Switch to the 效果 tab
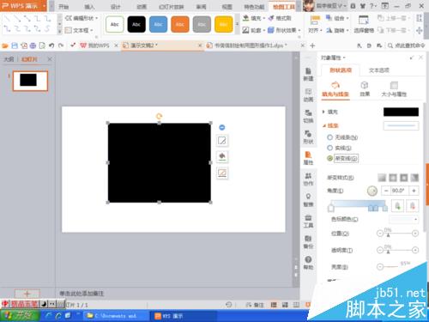 click(x=365, y=89)
